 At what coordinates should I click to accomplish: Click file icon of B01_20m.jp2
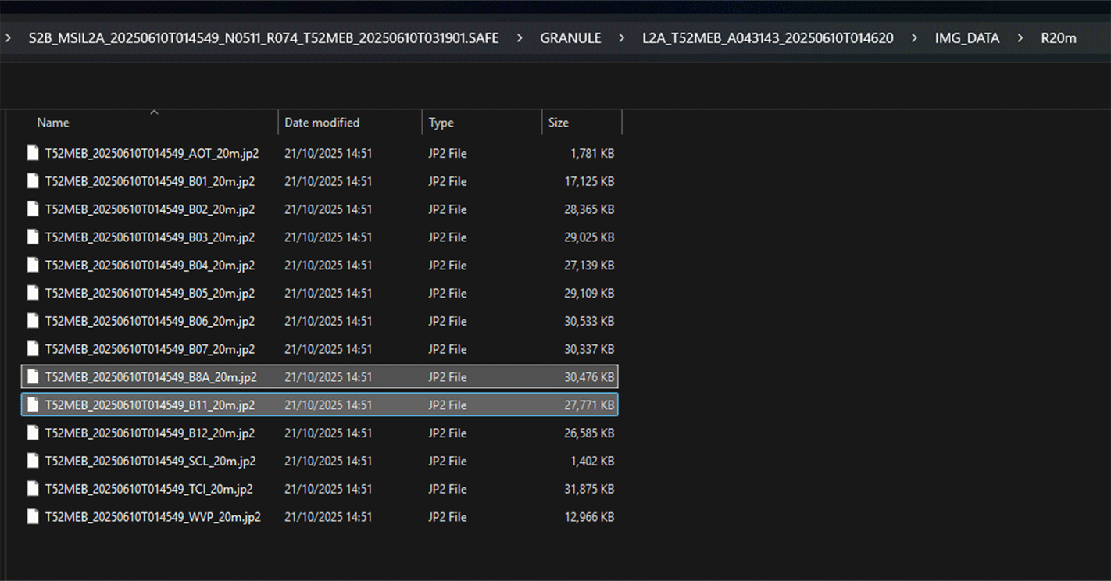(x=33, y=182)
